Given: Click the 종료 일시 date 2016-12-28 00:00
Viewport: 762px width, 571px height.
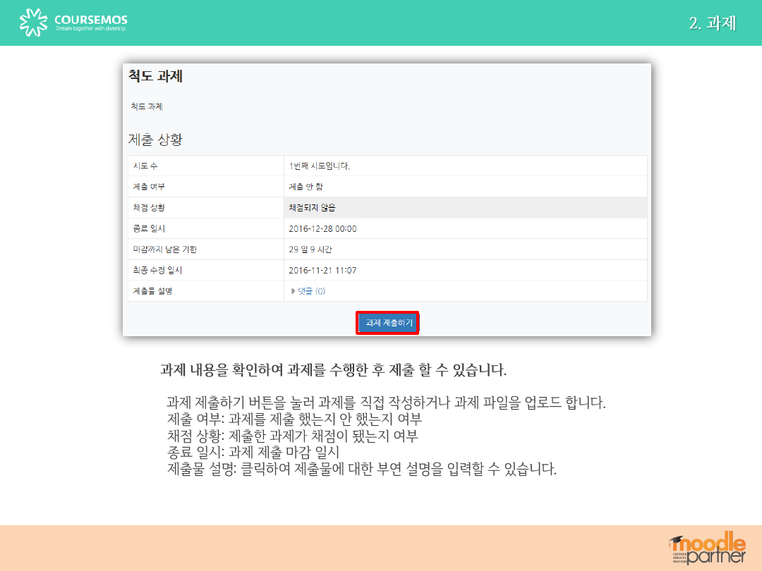Looking at the screenshot, I should (322, 228).
